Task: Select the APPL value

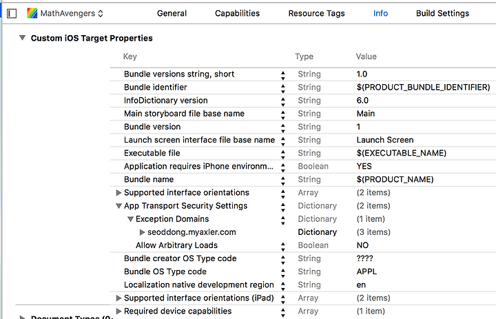Action: pyautogui.click(x=366, y=271)
